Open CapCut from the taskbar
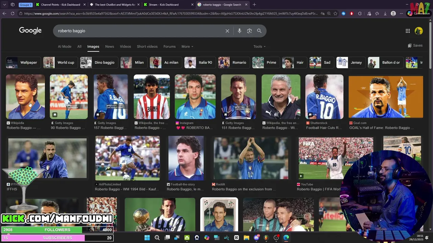 pos(236,238)
